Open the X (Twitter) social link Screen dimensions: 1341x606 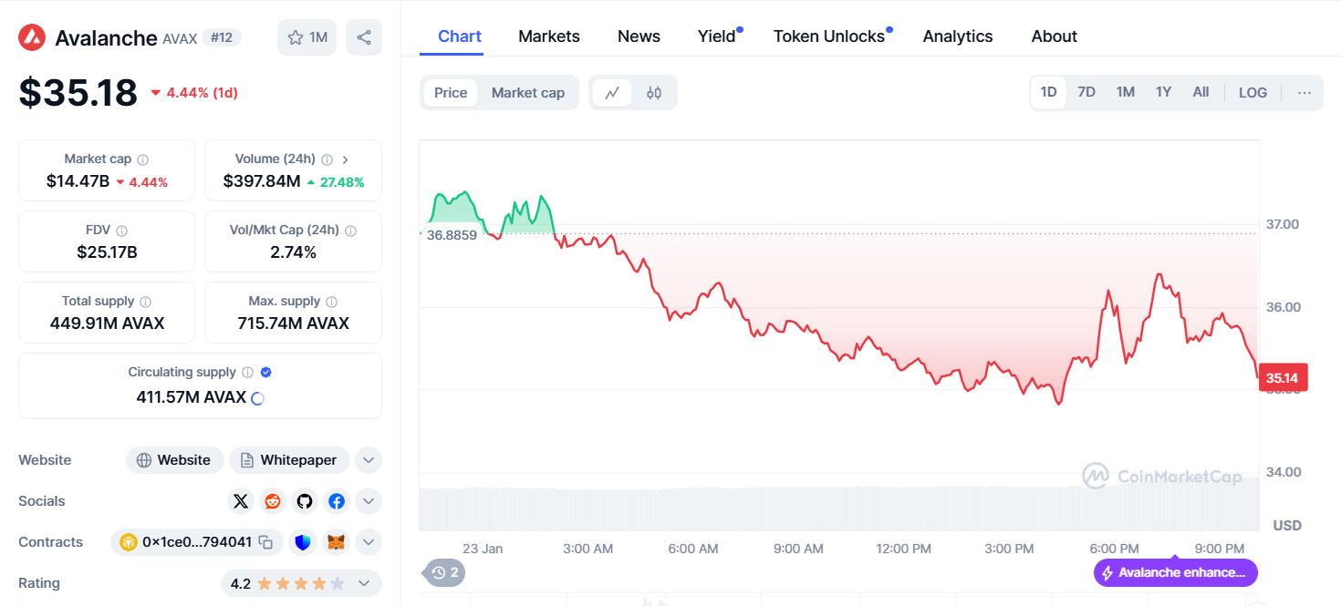tap(241, 501)
